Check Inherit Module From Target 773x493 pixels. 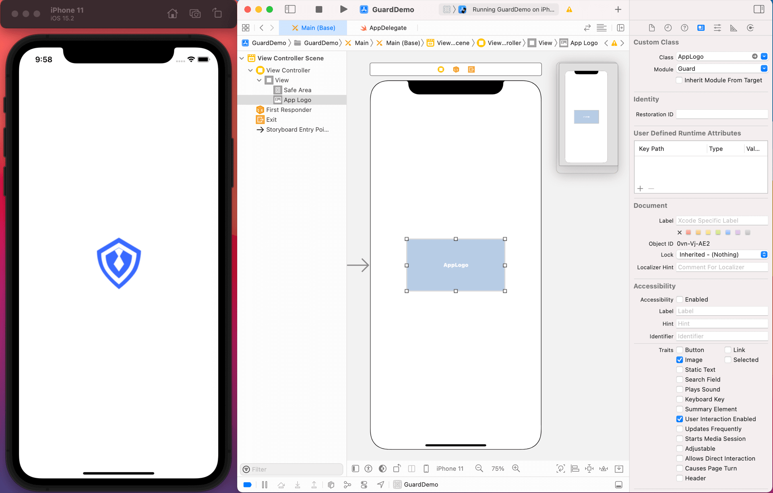(x=679, y=80)
